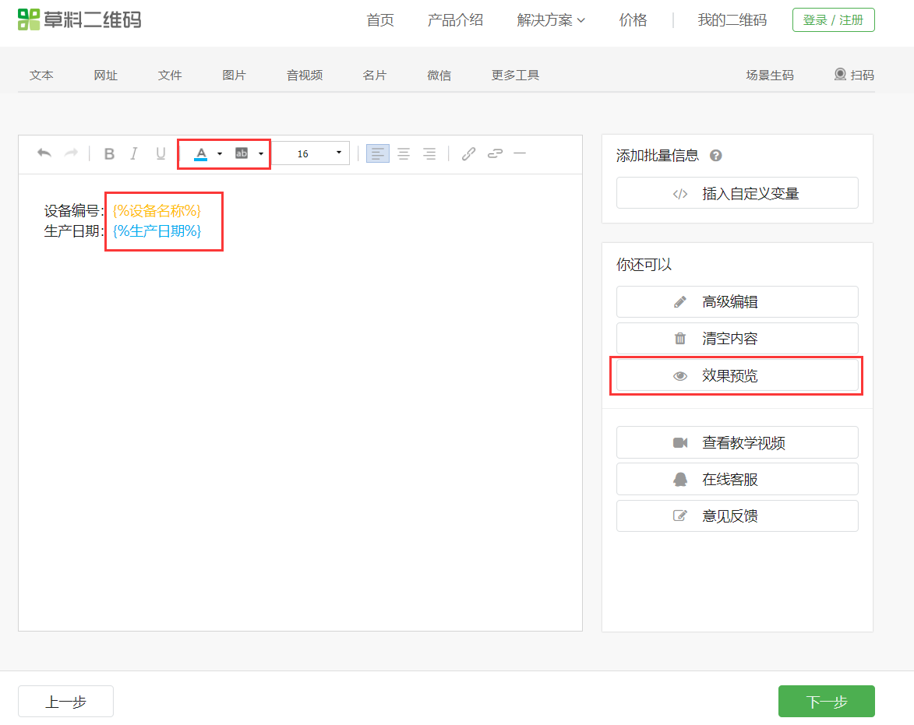Image resolution: width=914 pixels, height=725 pixels.
Task: Click the 效果预览 button
Action: coord(737,375)
